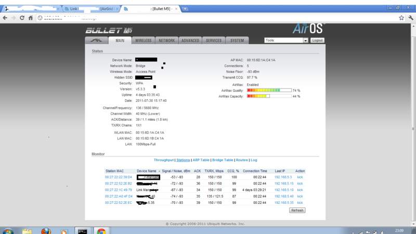Click the AirOS logo
The image size is (416, 234).
tap(308, 29)
